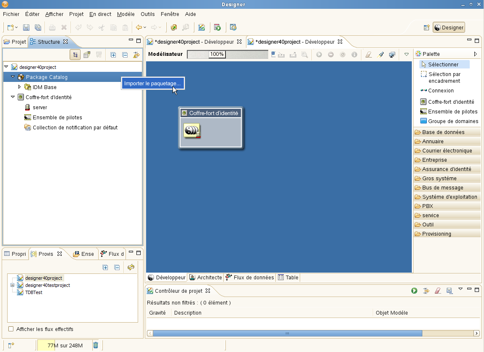The height and width of the screenshot is (352, 484).
Task: Click the eraser icon in Modélisateur toolbar
Action: coord(369,55)
